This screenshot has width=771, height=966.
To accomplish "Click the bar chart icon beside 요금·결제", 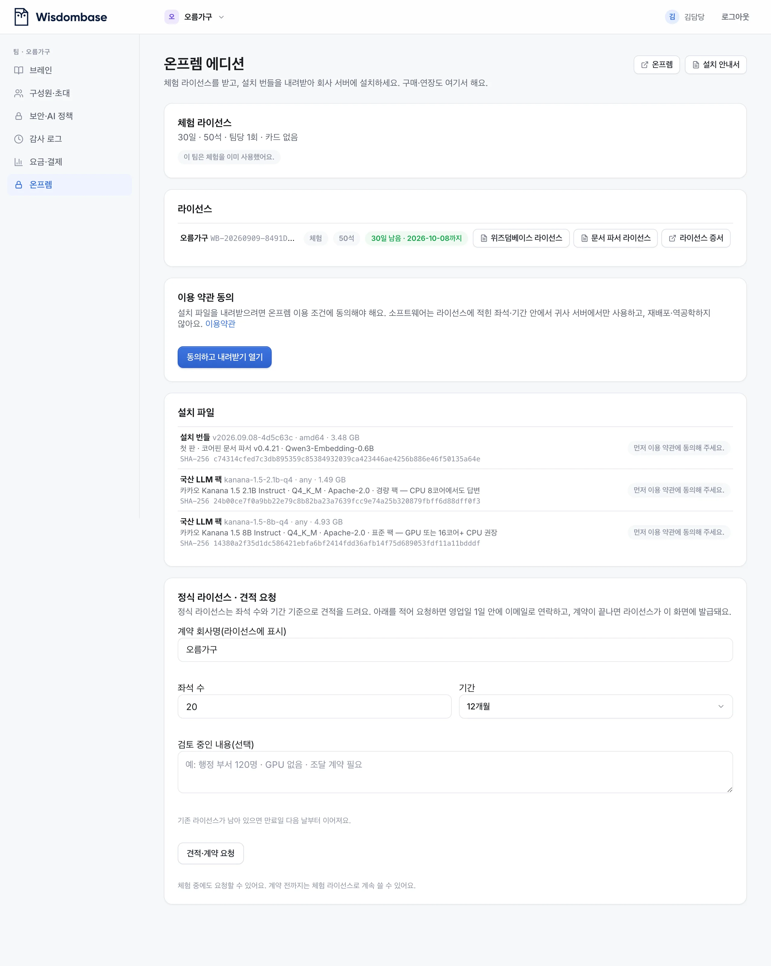I will coord(18,162).
